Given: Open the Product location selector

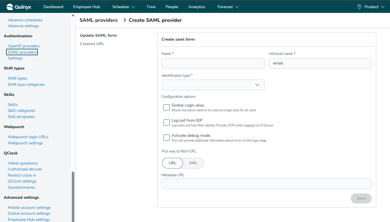Looking at the screenshot, I should 371,7.
